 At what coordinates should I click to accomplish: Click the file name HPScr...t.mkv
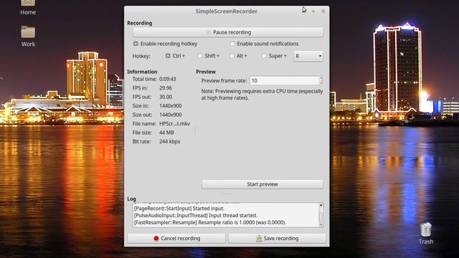[174, 124]
